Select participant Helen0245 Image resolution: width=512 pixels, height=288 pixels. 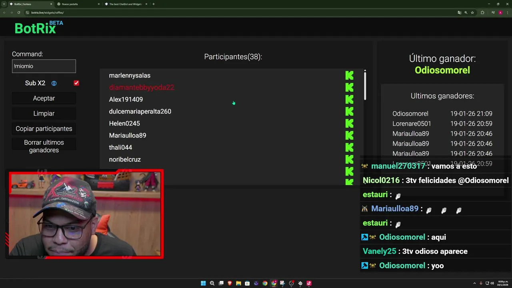(124, 124)
